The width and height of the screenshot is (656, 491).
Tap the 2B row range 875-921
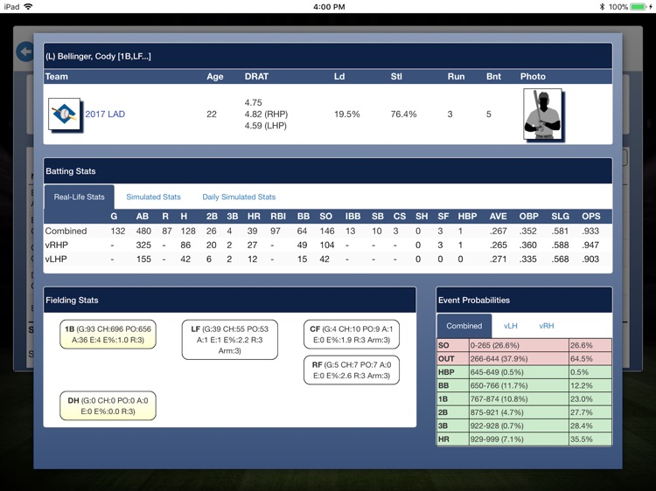tap(497, 412)
